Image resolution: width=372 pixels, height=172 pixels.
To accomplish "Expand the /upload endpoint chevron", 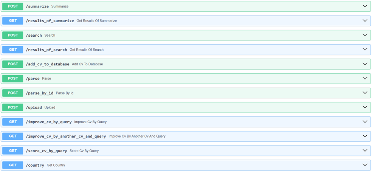I will pos(365,107).
